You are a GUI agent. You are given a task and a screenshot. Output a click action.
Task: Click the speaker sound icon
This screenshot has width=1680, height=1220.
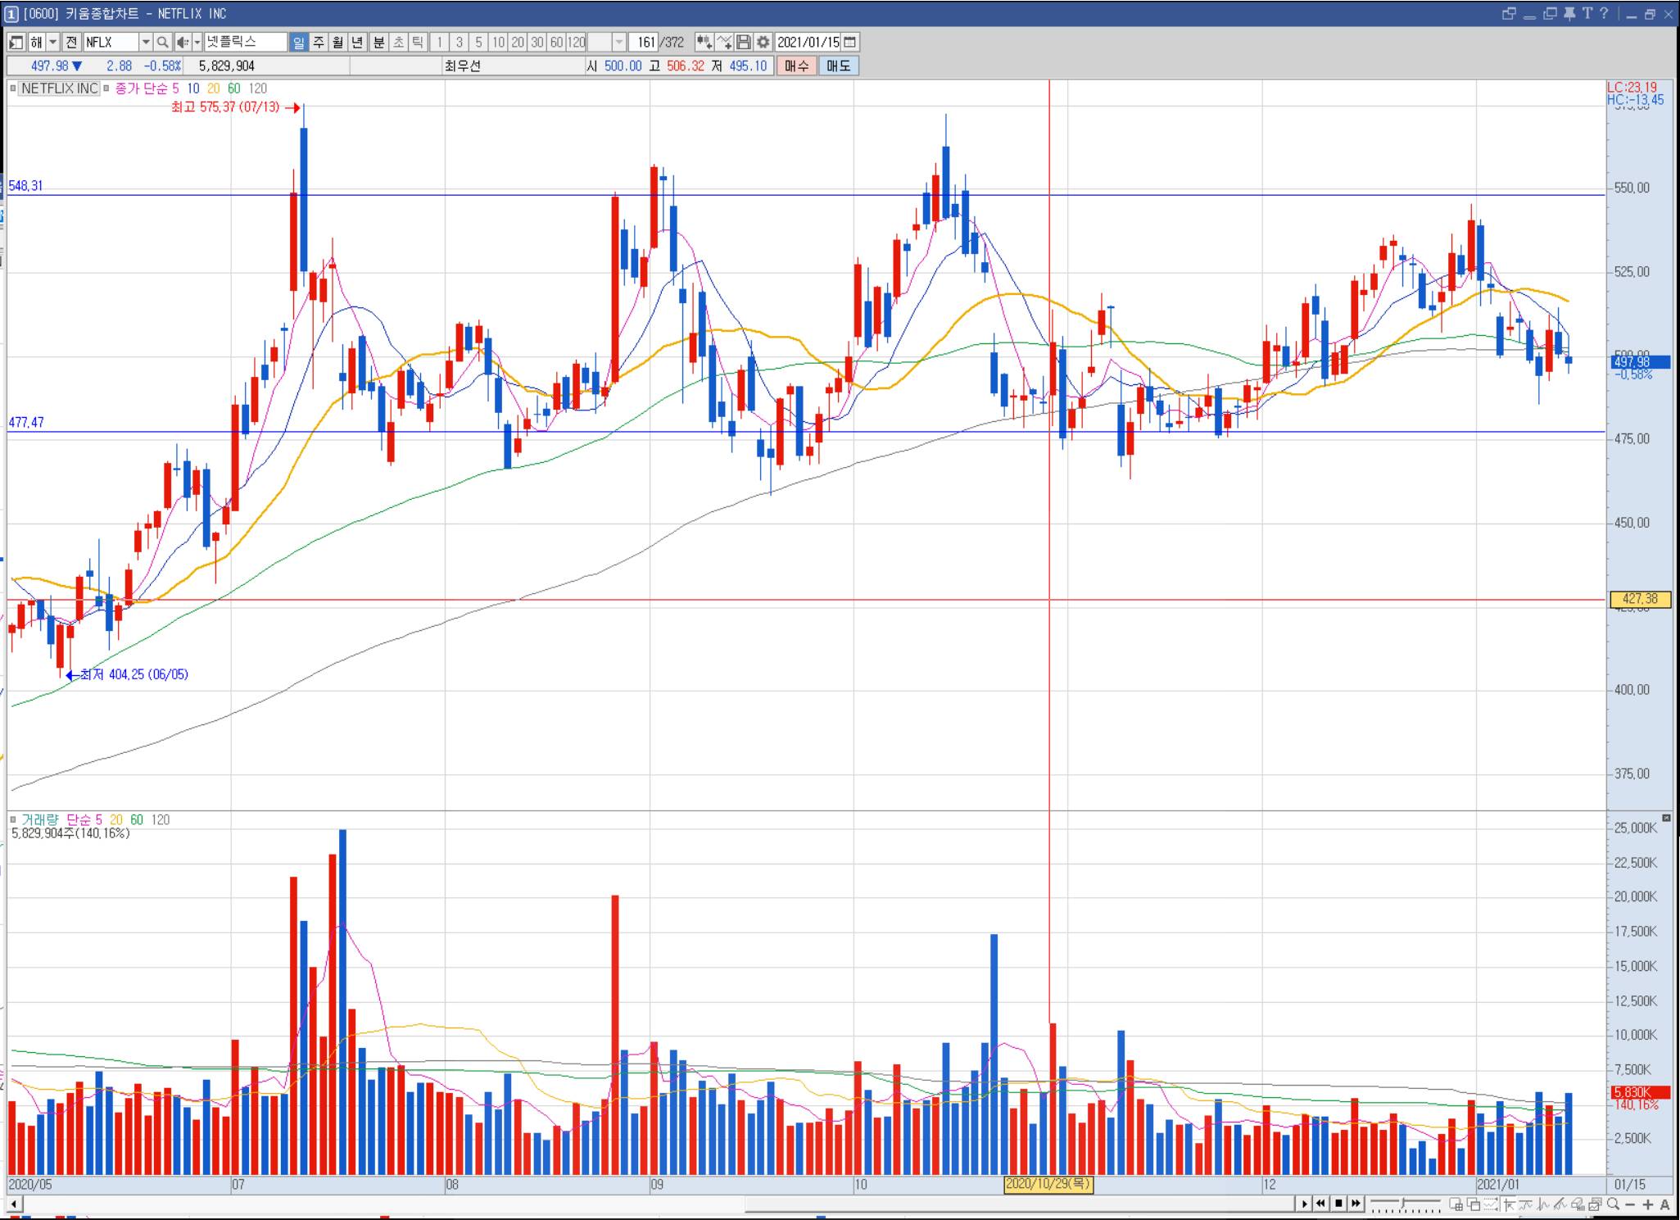tap(183, 43)
